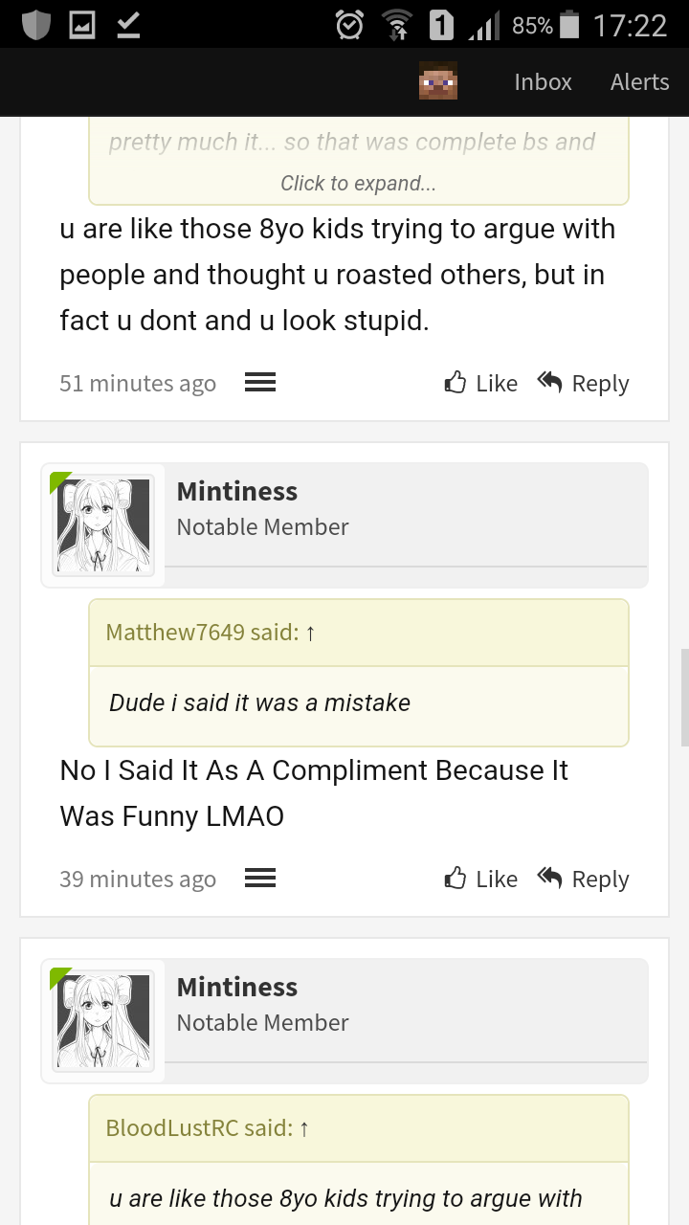Like the post from 51 minutes ago
Image resolution: width=689 pixels, height=1225 pixels.
(x=481, y=383)
